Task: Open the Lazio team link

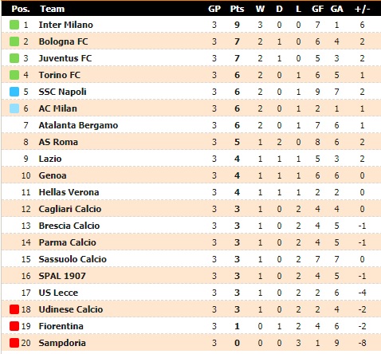Action: point(50,159)
